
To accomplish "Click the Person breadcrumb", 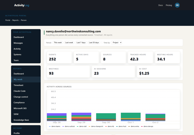I will pyautogui.click(x=24, y=20).
